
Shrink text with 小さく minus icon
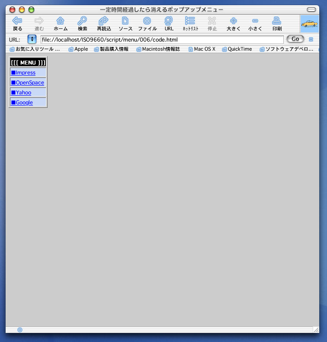click(255, 21)
